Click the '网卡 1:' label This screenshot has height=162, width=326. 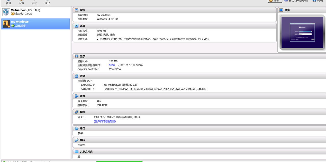click(x=81, y=117)
